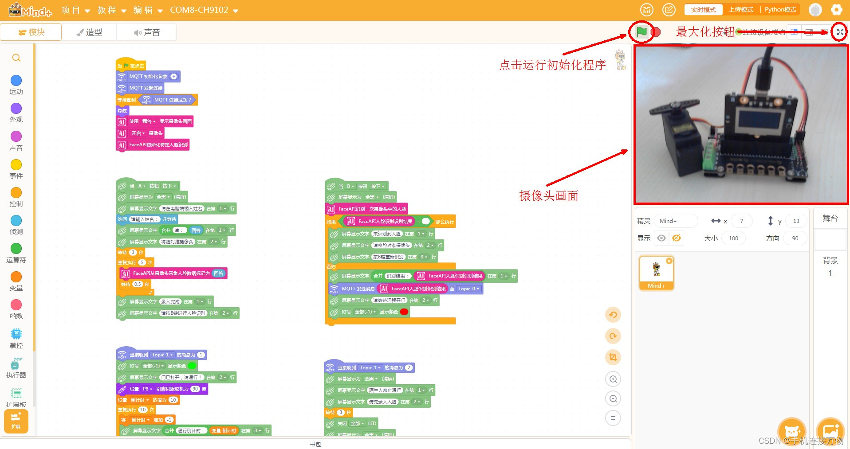Toggle the MQTT 初始化参数 gear
850x449 pixels.
pyautogui.click(x=174, y=77)
